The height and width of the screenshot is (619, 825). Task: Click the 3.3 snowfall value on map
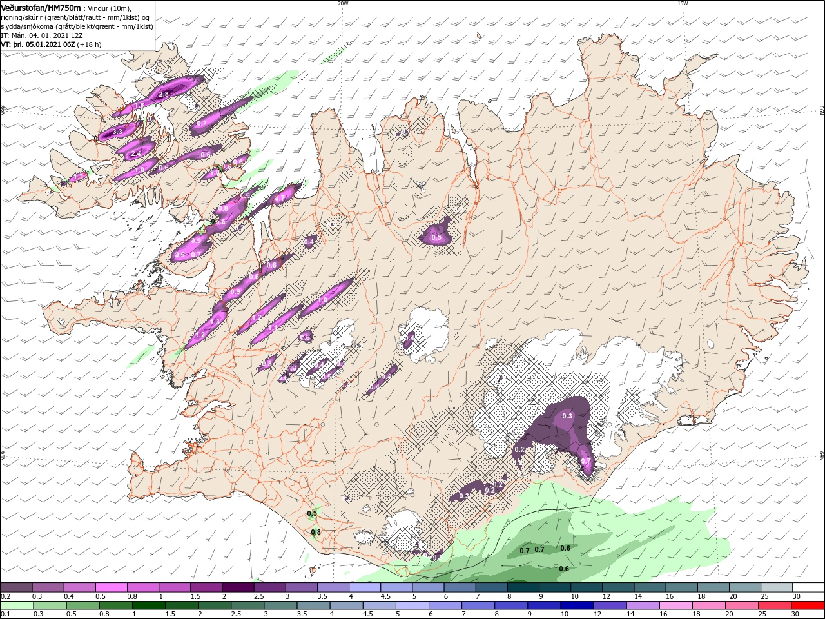click(x=117, y=132)
